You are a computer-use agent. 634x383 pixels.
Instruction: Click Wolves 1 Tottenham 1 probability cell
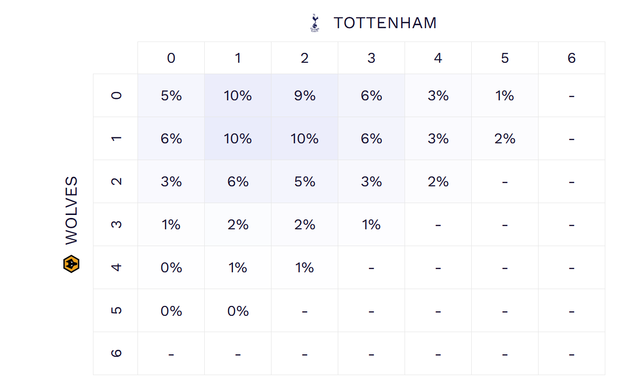238,139
